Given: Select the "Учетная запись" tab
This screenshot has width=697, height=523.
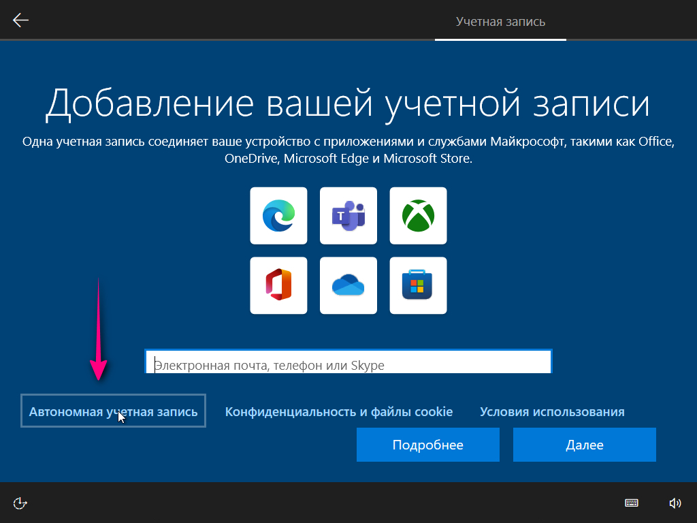Looking at the screenshot, I should pos(500,22).
